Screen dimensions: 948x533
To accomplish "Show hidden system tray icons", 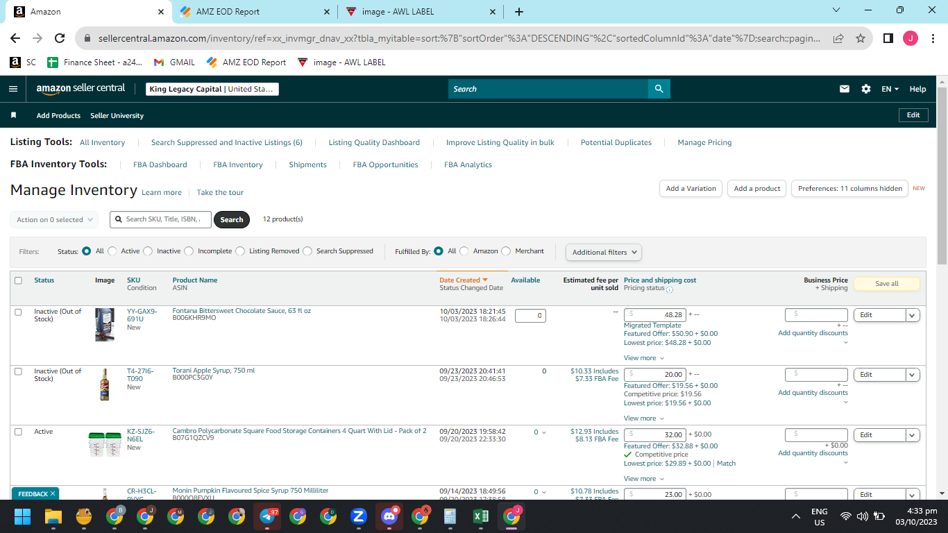I will click(796, 516).
